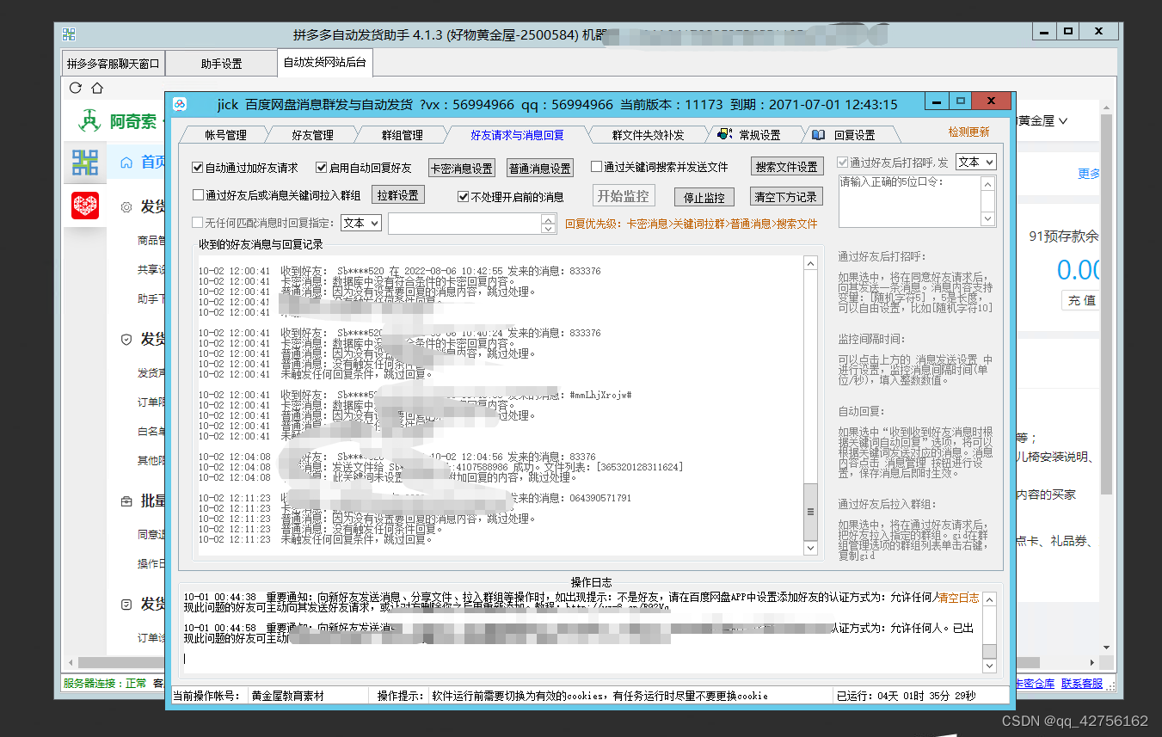Select the red Pinduoduo heart sidebar icon
Image resolution: width=1162 pixels, height=737 pixels.
pos(84,206)
